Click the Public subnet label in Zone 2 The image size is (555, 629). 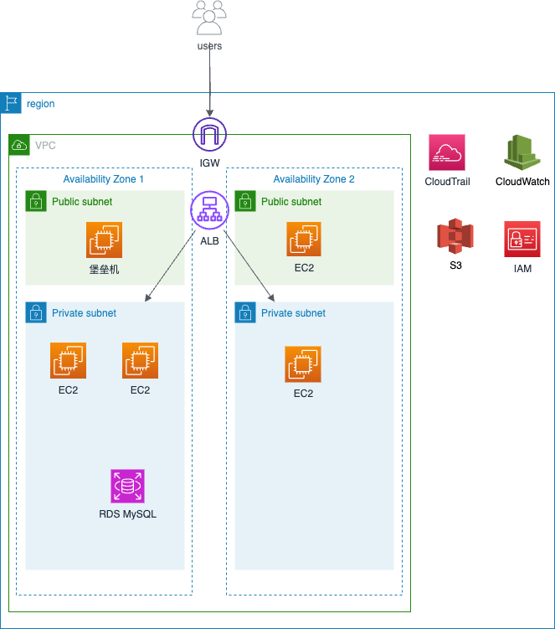click(x=291, y=202)
